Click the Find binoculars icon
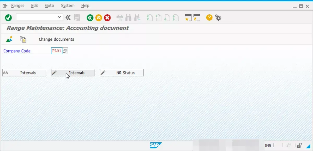The height and width of the screenshot is (151, 313). (x=128, y=18)
